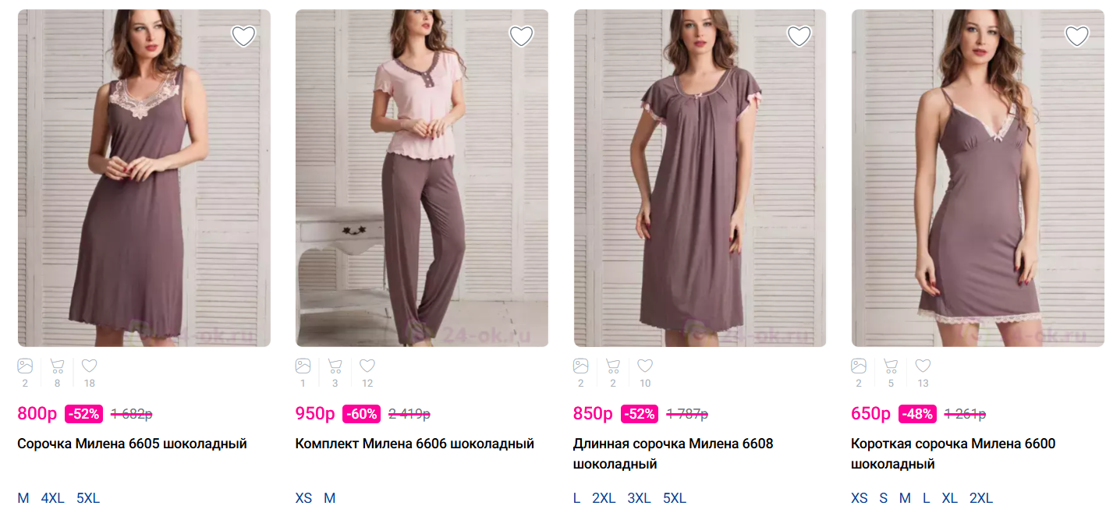Click likes heart under Длинная сорочка Милена 6608
The width and height of the screenshot is (1113, 520).
(x=645, y=366)
